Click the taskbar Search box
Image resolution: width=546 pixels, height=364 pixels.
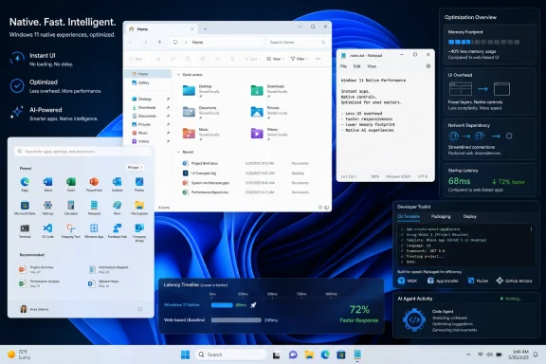231,355
